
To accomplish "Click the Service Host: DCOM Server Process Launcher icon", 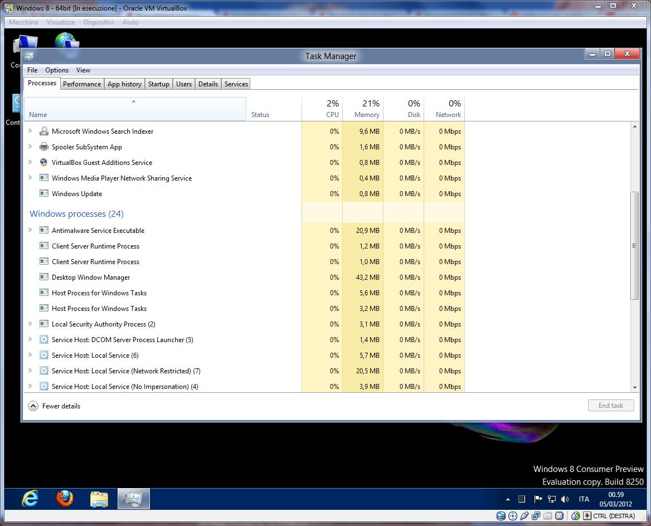I will click(x=43, y=339).
